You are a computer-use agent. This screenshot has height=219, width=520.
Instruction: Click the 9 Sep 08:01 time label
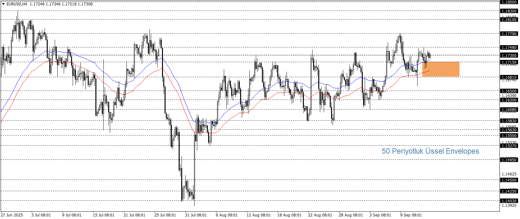411,215
